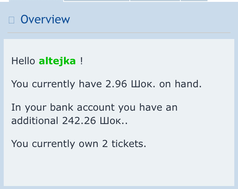
Task: Open the altejka username profile link
Action: [x=57, y=61]
